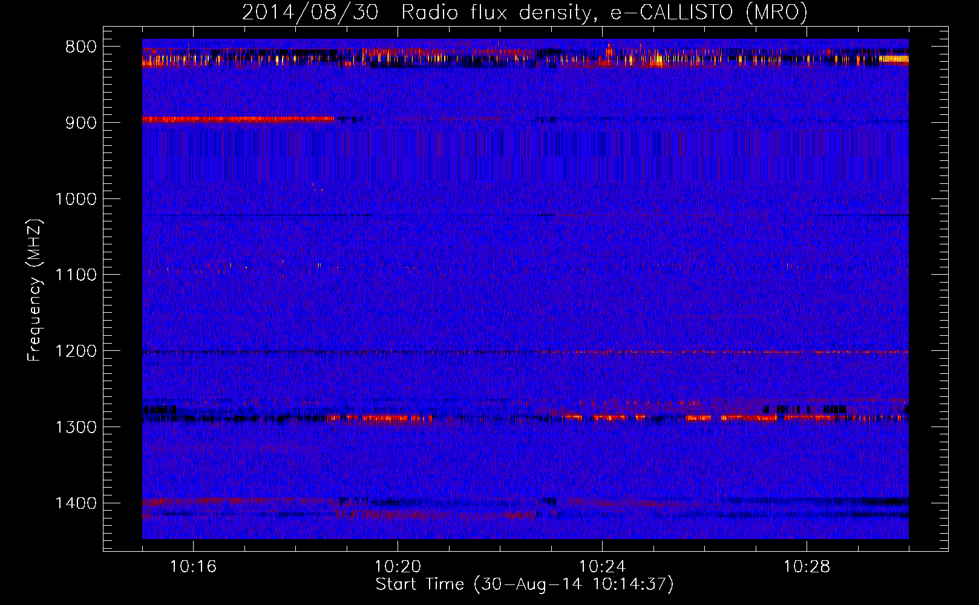
Task: Select the 1400 frequency axis label
Action: tap(76, 503)
